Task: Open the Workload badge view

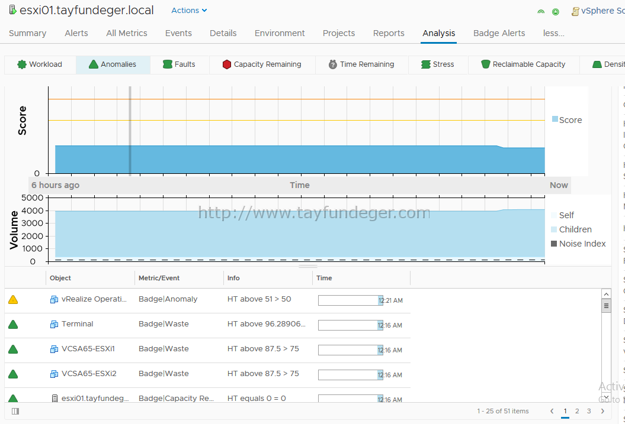Action: tap(40, 64)
